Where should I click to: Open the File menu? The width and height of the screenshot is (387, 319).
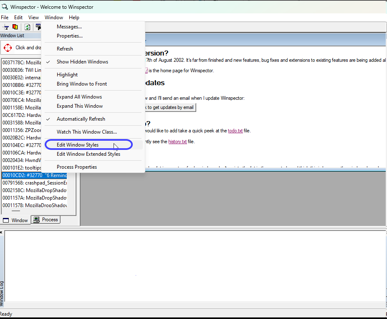click(5, 18)
